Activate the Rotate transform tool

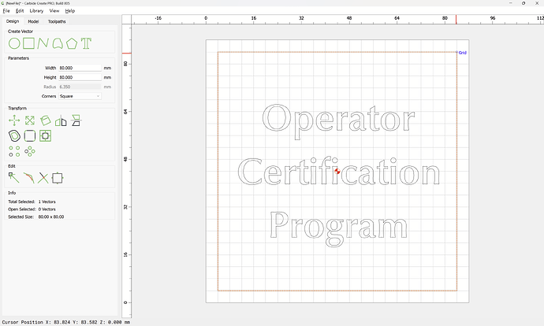45,120
